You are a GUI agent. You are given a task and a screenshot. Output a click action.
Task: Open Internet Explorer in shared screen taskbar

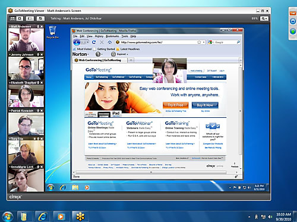pos(63,187)
